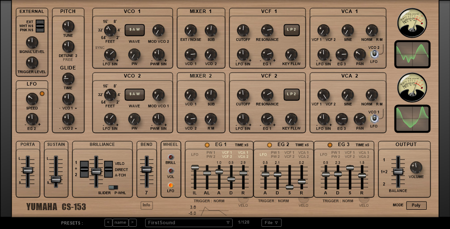Click the VCA 2 EG 3 knob
Image resolution: width=450 pixels, height=229 pixels.
click(x=341, y=119)
